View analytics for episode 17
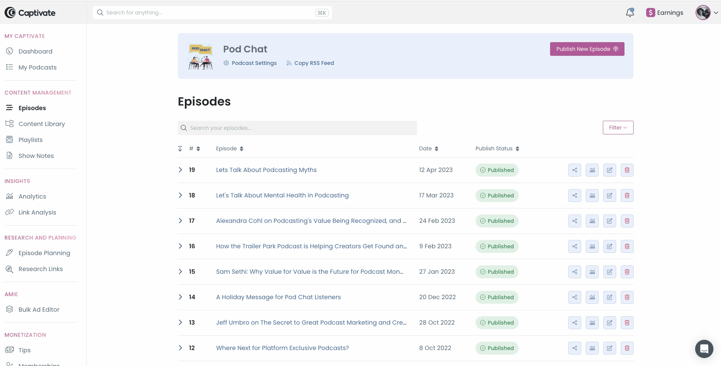Viewport: 721px width, 366px height. pyautogui.click(x=592, y=221)
